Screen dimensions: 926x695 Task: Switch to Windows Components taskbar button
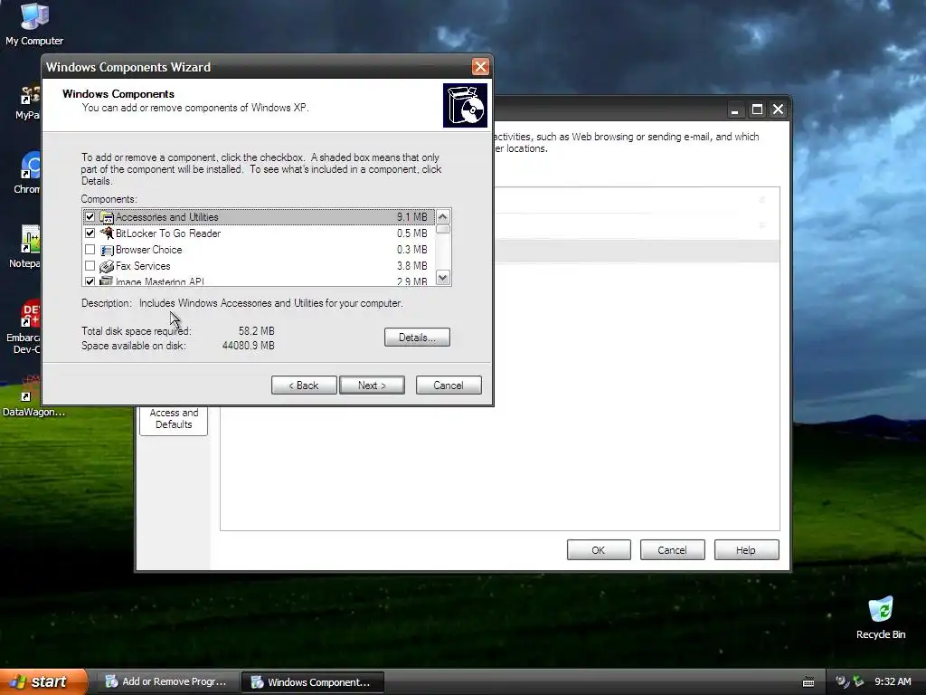[x=312, y=682]
